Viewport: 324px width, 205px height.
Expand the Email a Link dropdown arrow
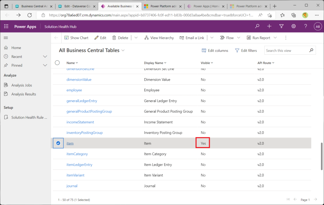pos(212,38)
